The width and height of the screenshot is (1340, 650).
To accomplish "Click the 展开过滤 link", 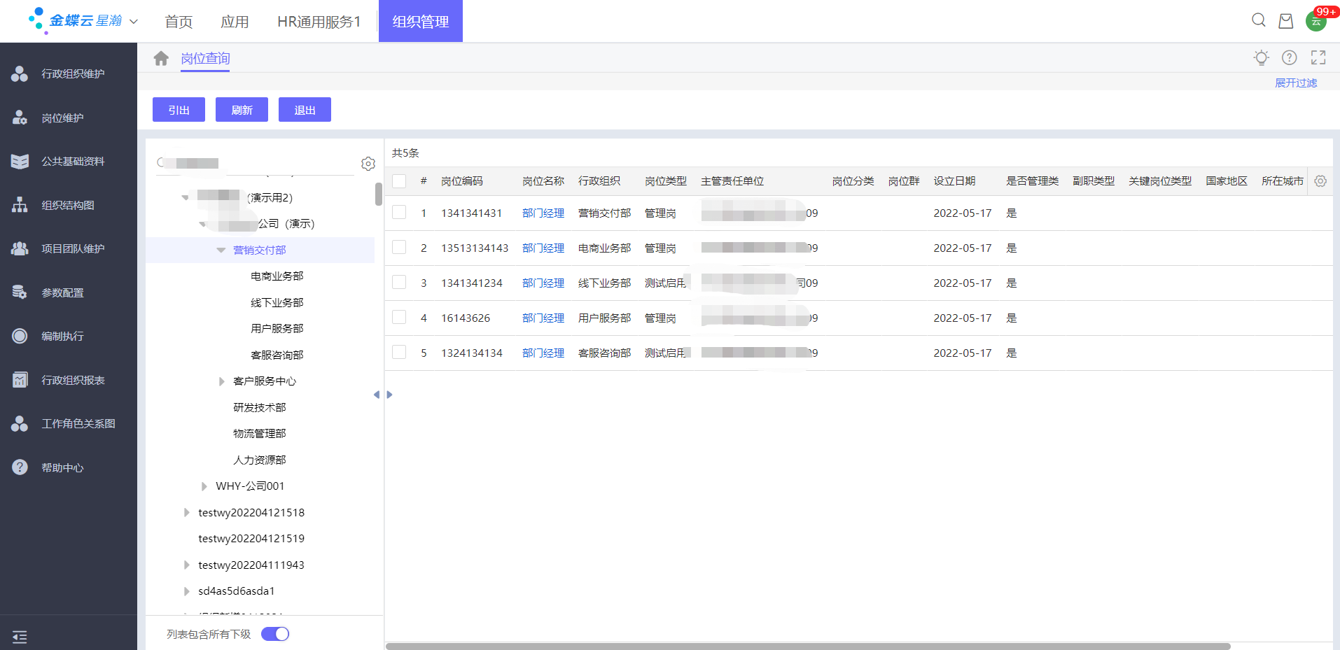I will pyautogui.click(x=1296, y=83).
